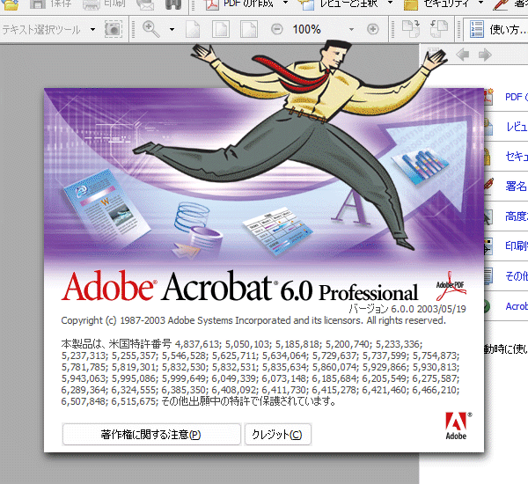Click the Adobe logo in about dialog
This screenshot has width=528, height=484.
pyautogui.click(x=458, y=426)
